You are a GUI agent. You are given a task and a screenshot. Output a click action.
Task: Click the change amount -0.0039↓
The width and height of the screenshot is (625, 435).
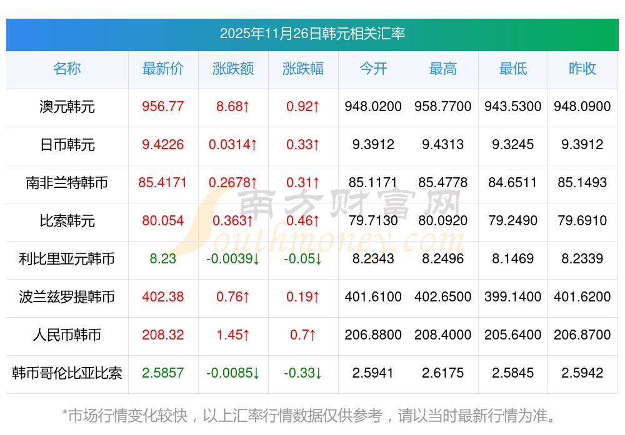[232, 259]
